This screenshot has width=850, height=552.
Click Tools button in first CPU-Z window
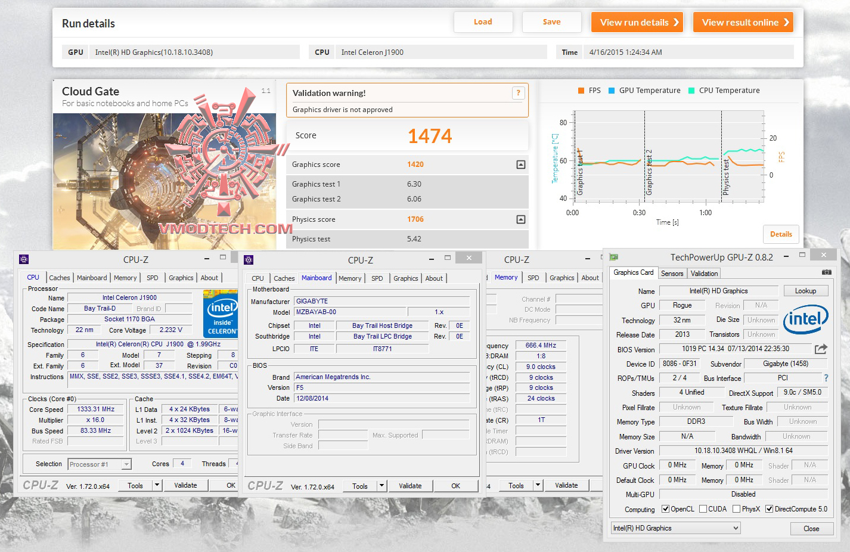coord(135,485)
